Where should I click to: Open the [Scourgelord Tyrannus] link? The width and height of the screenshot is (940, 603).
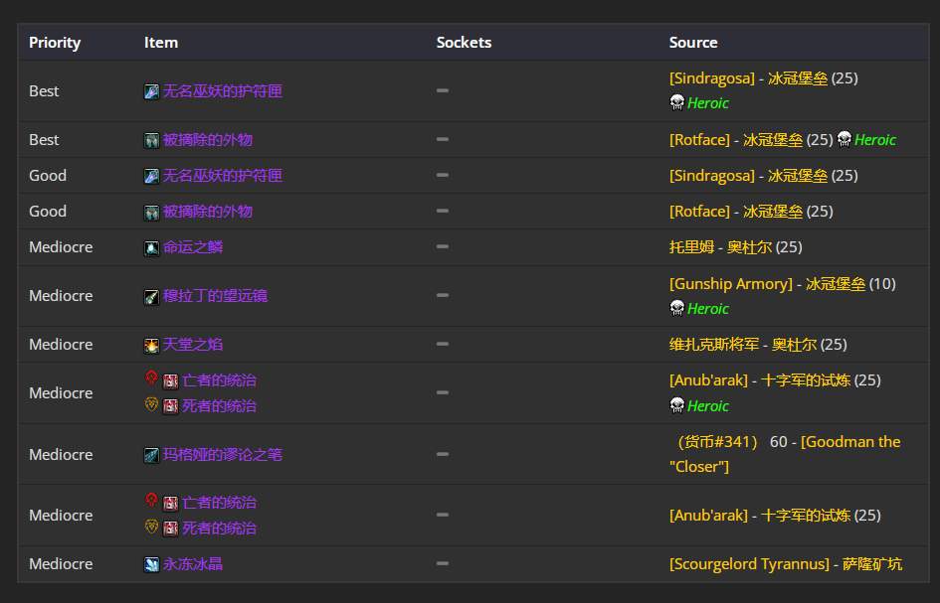pyautogui.click(x=749, y=564)
